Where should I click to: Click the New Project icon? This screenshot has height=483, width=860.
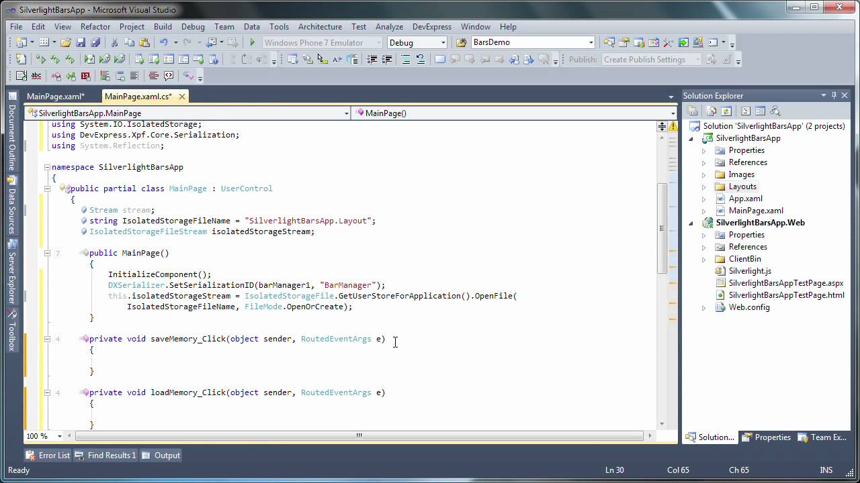[x=21, y=42]
